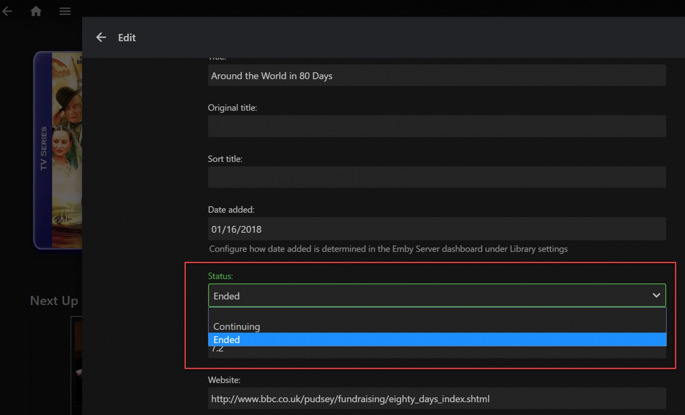Screen dimensions: 685x415
Task: Click the Title field with Around the World
Action: click(x=437, y=76)
